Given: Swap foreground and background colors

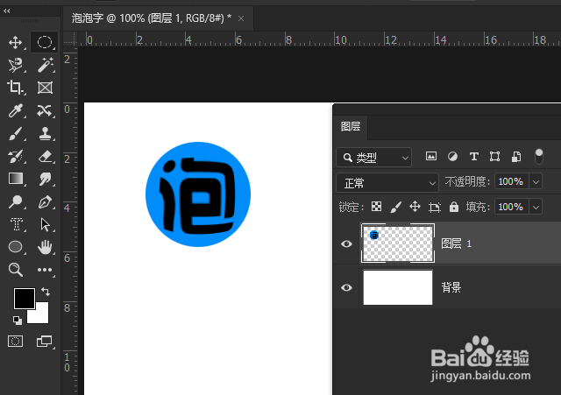Looking at the screenshot, I should [46, 292].
